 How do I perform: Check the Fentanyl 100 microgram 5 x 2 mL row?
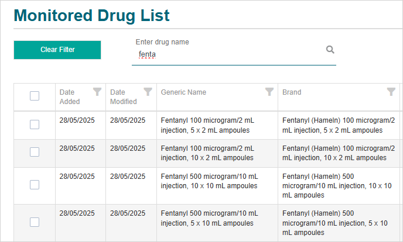(35, 125)
